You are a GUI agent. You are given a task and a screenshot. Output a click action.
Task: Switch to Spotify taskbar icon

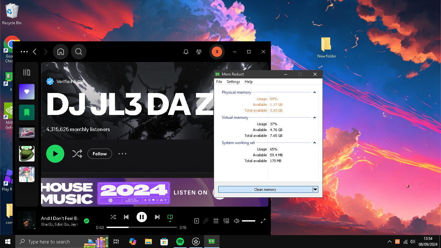point(180,242)
